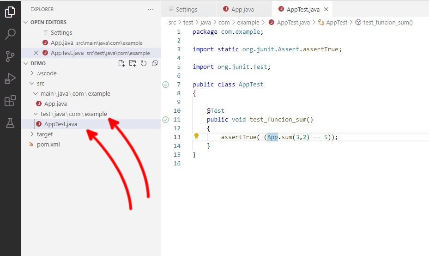
Task: Open the Explorer view in activity bar
Action: coord(10,12)
